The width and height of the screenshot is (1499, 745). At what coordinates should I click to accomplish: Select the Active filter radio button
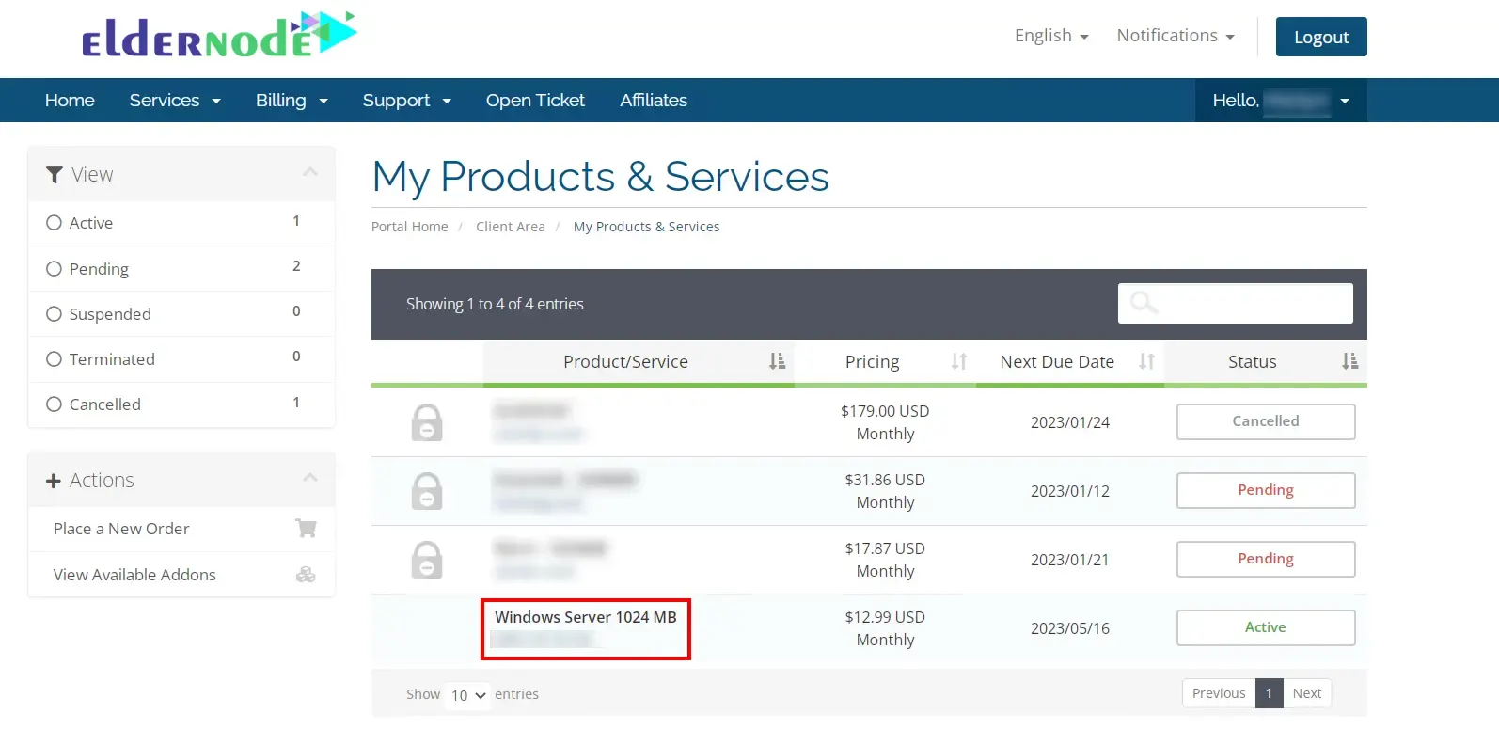point(55,223)
